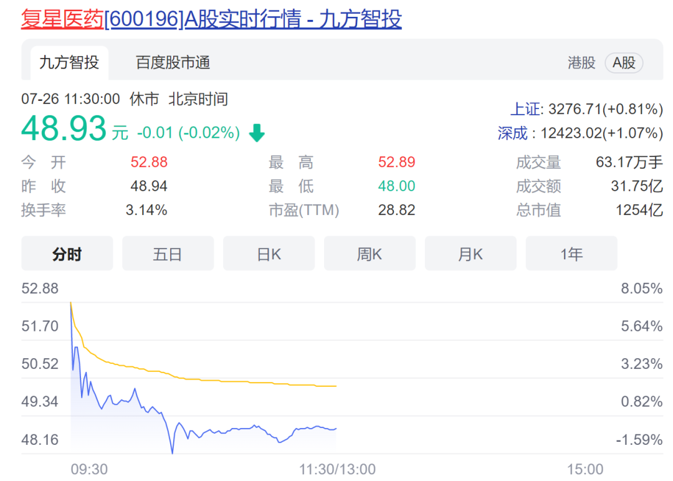This screenshot has height=481, width=673.
Task: Click the 15:00 time axis label
Action: coord(585,469)
